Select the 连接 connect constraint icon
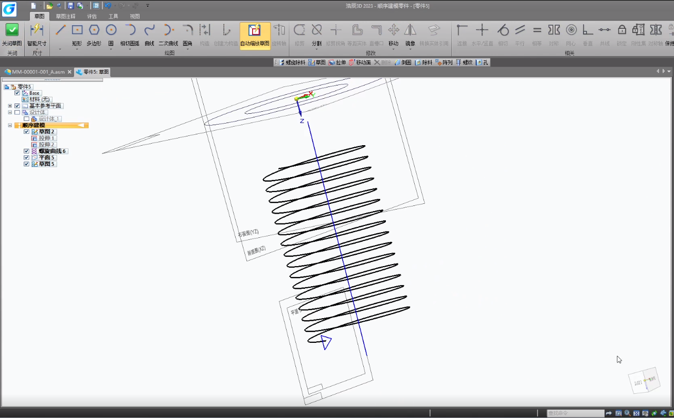This screenshot has width=674, height=418. pyautogui.click(x=462, y=30)
